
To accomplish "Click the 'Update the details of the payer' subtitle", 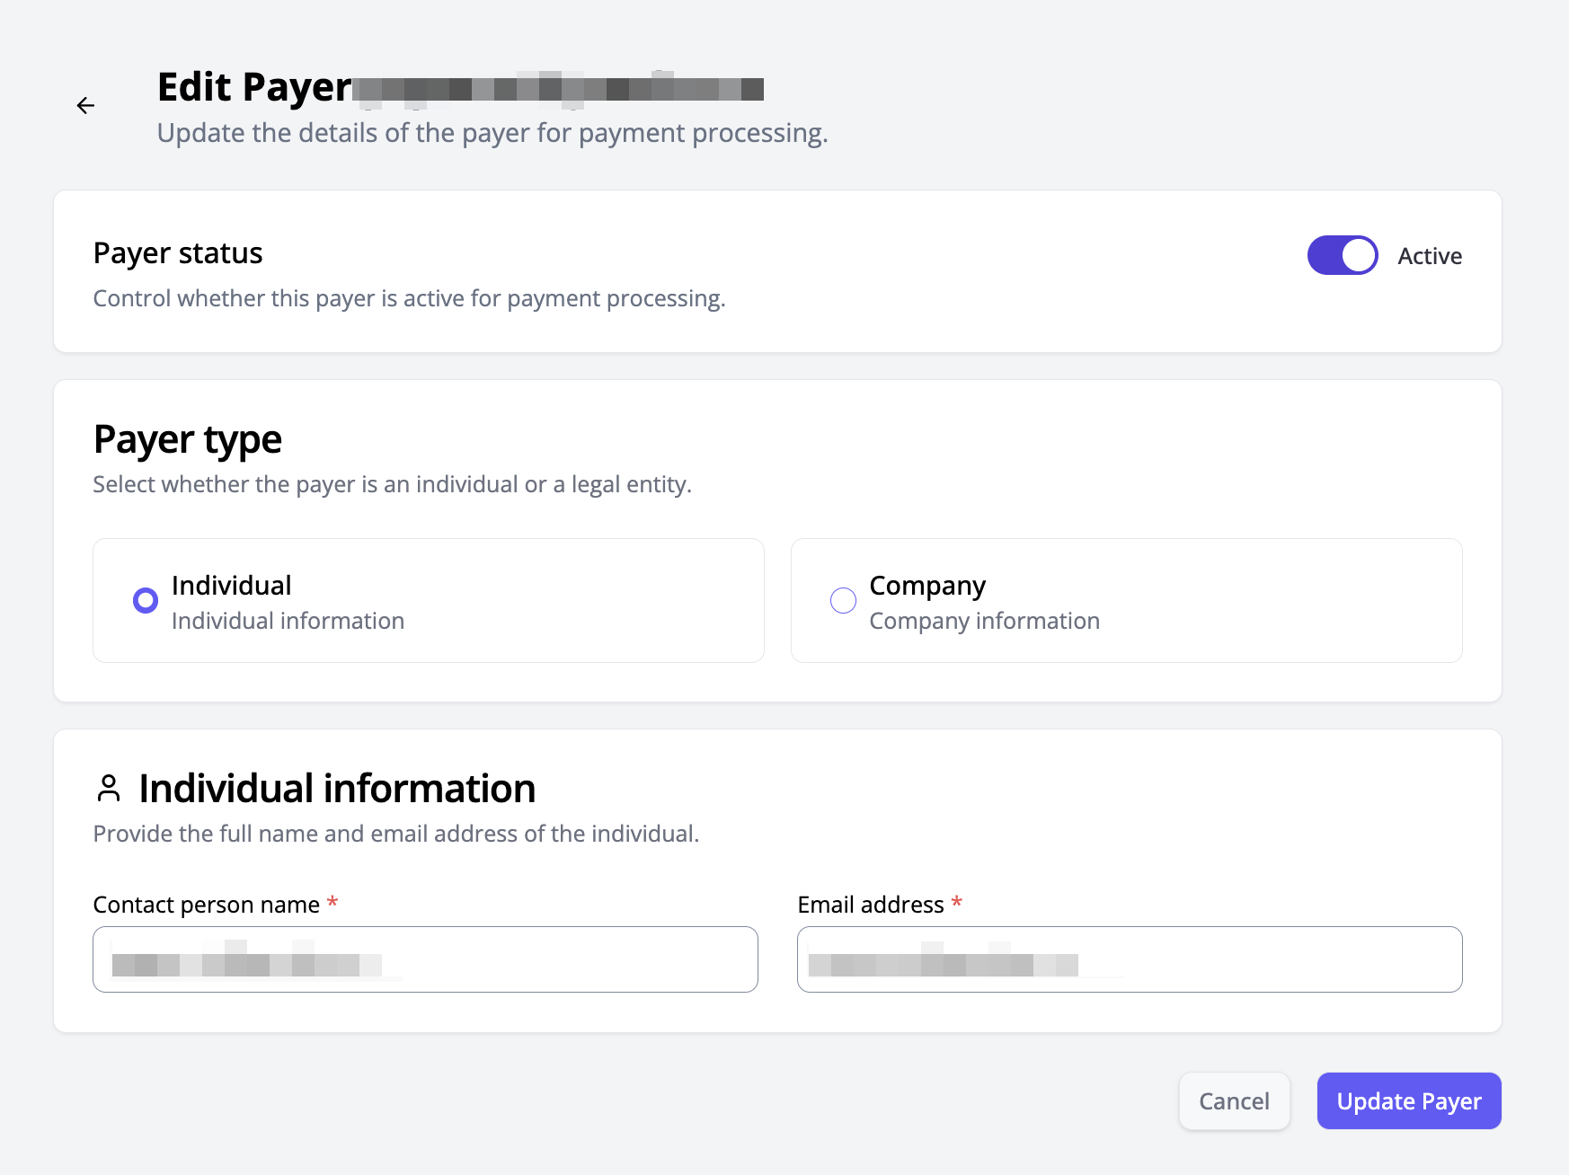I will [x=492, y=133].
